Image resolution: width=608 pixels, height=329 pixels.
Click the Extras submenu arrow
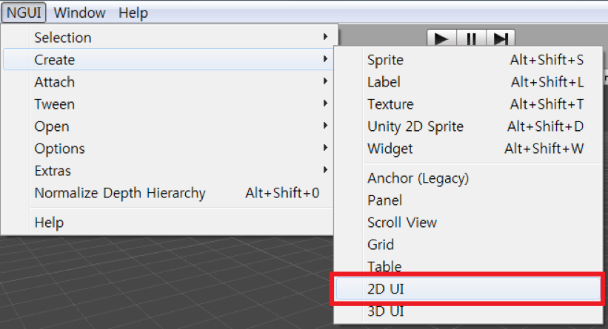pos(325,170)
